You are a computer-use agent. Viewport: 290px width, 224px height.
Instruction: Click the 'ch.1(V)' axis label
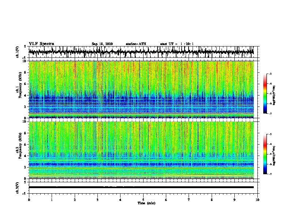pyautogui.click(x=18, y=52)
